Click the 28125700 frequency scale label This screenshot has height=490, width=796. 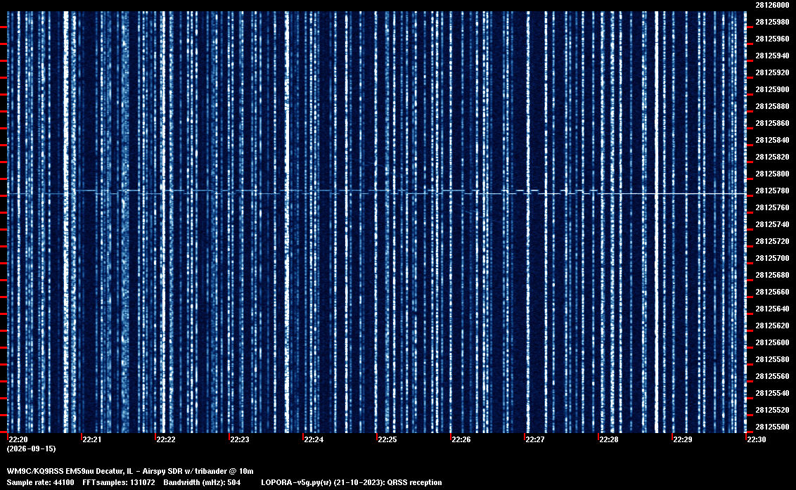[x=772, y=259]
